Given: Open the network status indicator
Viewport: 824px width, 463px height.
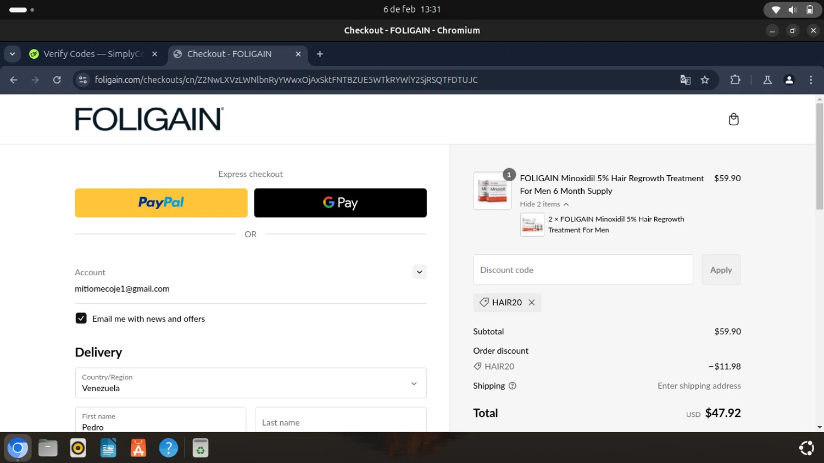Looking at the screenshot, I should [776, 10].
